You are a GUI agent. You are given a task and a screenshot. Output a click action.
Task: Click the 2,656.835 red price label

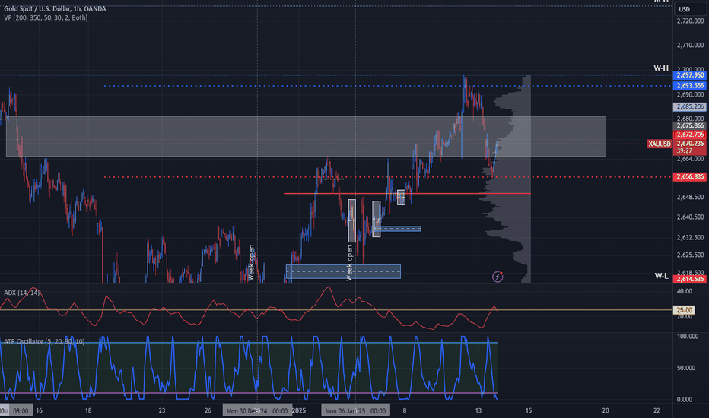[689, 176]
